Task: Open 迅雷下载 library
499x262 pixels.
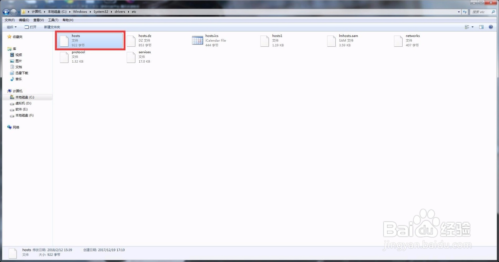Action: point(21,73)
